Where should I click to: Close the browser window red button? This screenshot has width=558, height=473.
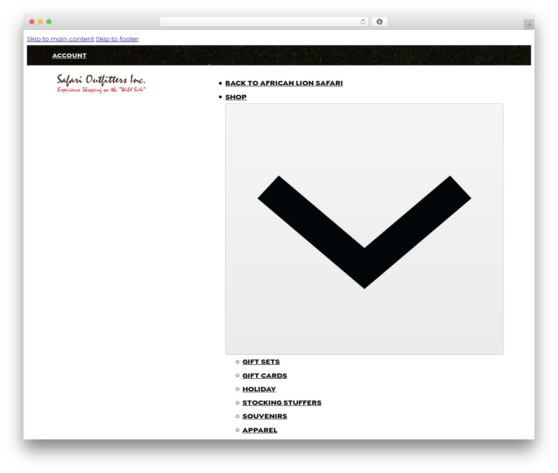pos(32,22)
